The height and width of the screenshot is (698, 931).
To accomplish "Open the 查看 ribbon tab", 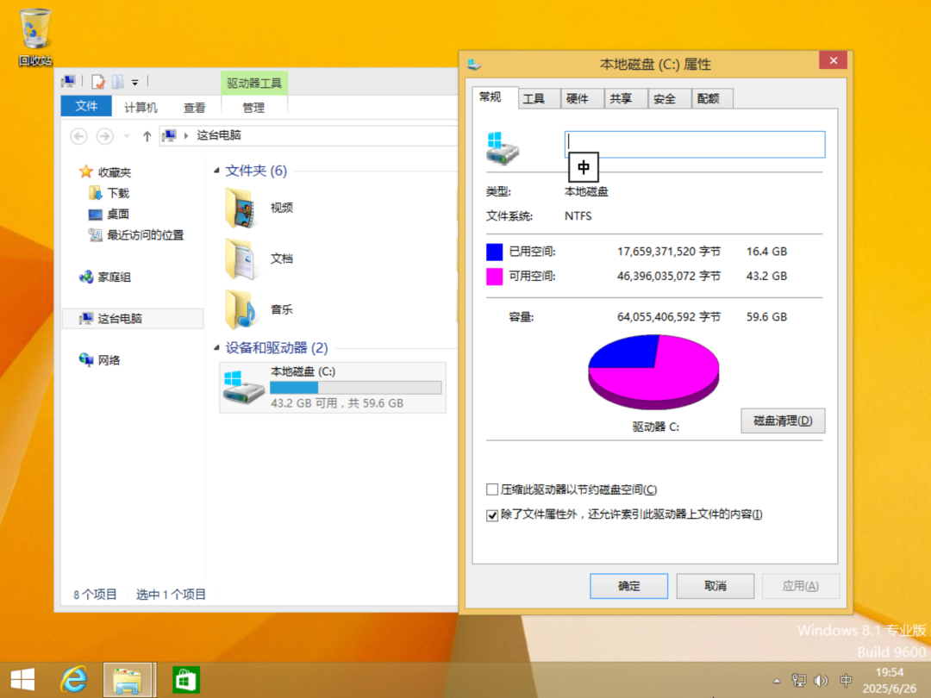I will click(x=194, y=108).
